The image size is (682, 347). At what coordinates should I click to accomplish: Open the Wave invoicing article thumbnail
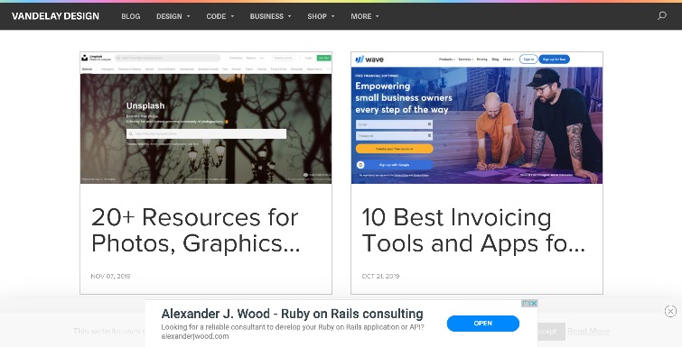click(x=477, y=117)
